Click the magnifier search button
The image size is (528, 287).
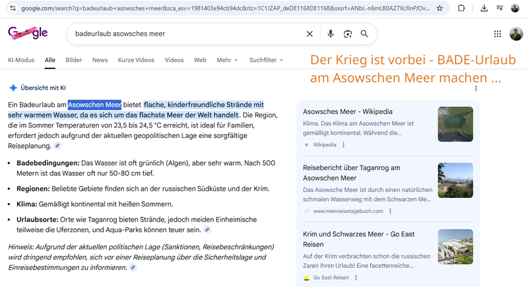(x=364, y=34)
